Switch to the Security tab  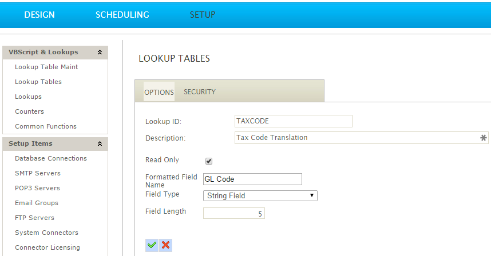pos(200,92)
